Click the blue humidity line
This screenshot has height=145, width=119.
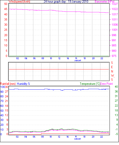[59, 89]
